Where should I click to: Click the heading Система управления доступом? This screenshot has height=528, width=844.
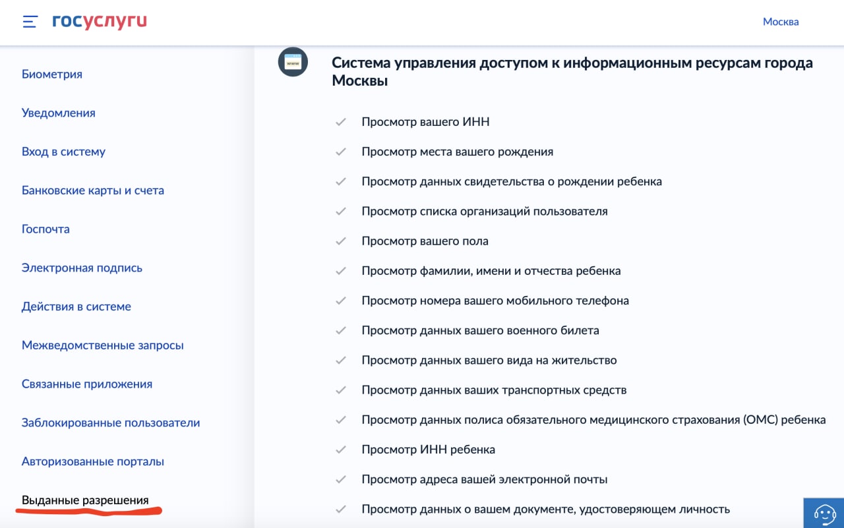click(x=572, y=72)
